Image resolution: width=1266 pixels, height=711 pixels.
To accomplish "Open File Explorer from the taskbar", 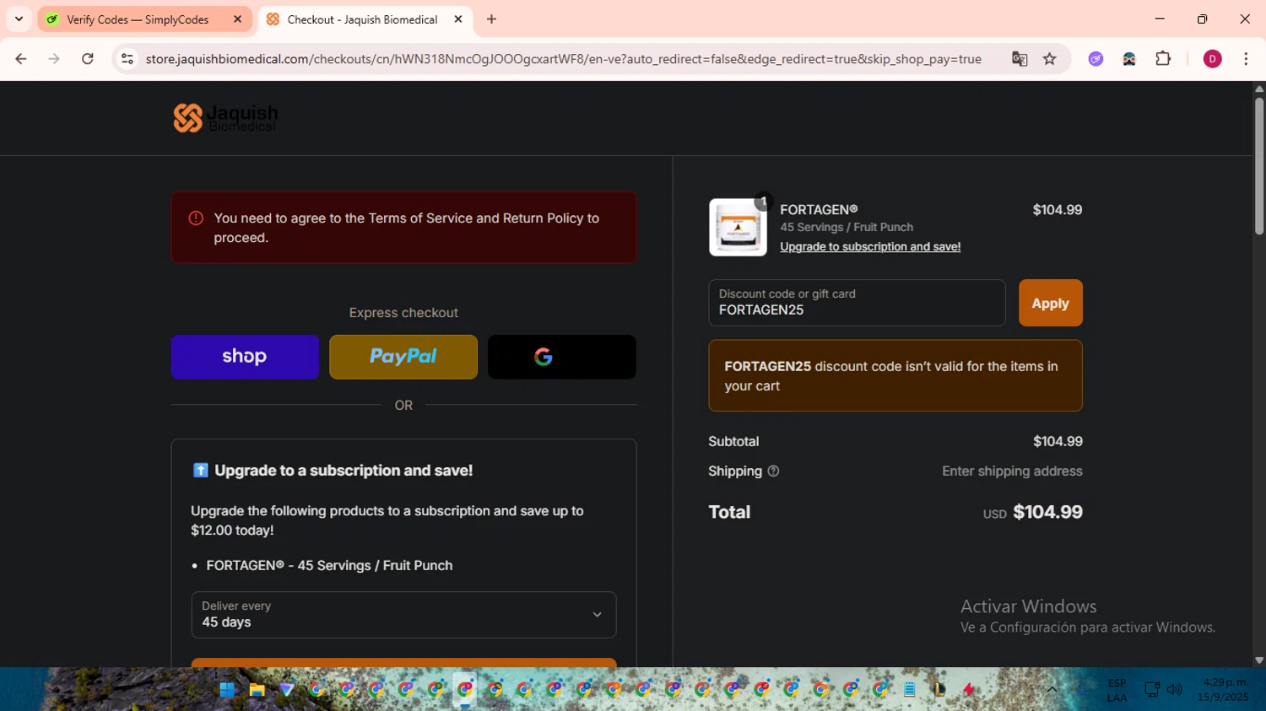I will point(257,690).
